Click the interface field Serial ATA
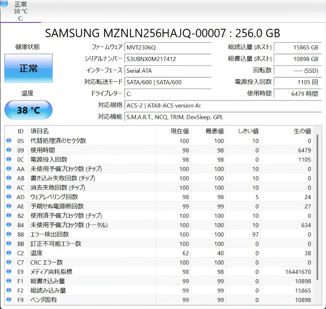 [x=168, y=71]
